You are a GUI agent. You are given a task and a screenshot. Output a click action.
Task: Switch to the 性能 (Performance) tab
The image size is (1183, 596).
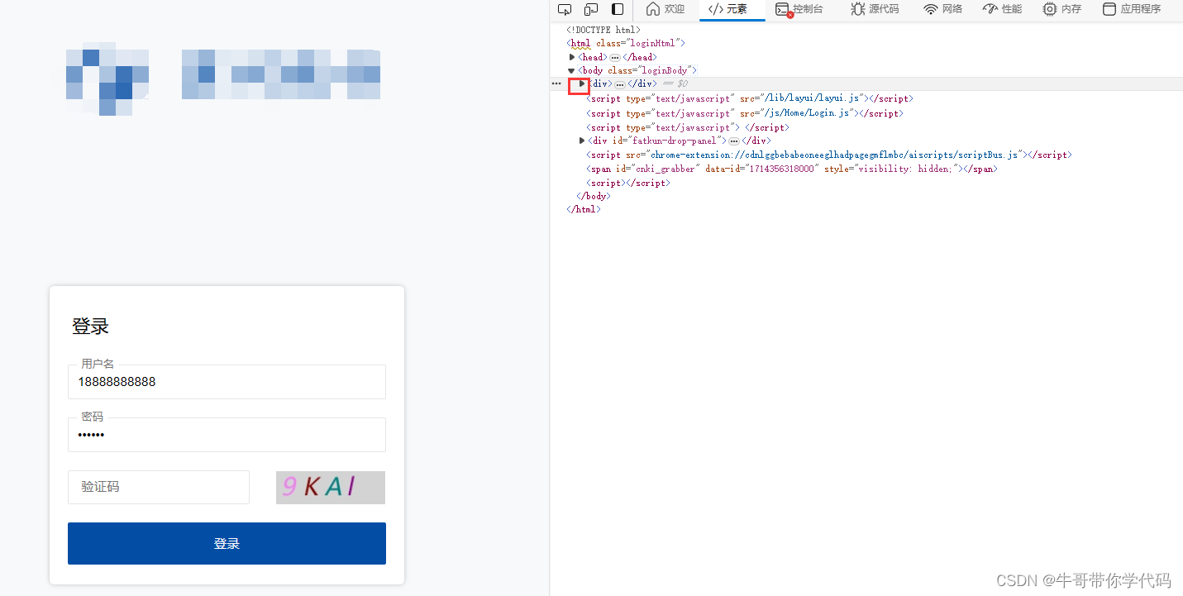[1002, 9]
